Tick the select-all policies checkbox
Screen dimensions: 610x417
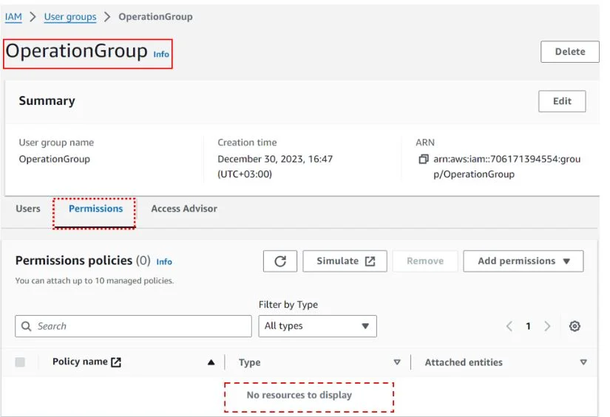20,362
